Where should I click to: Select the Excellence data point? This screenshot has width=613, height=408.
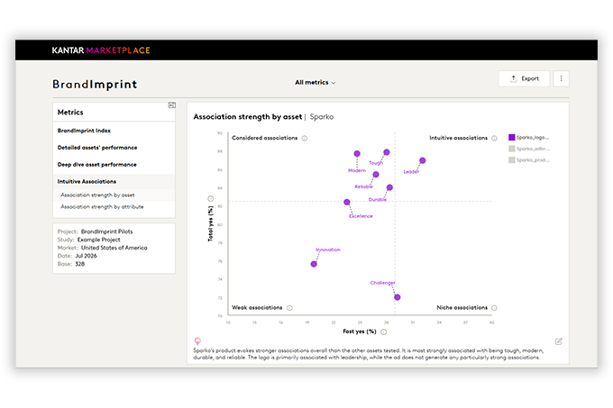click(347, 203)
